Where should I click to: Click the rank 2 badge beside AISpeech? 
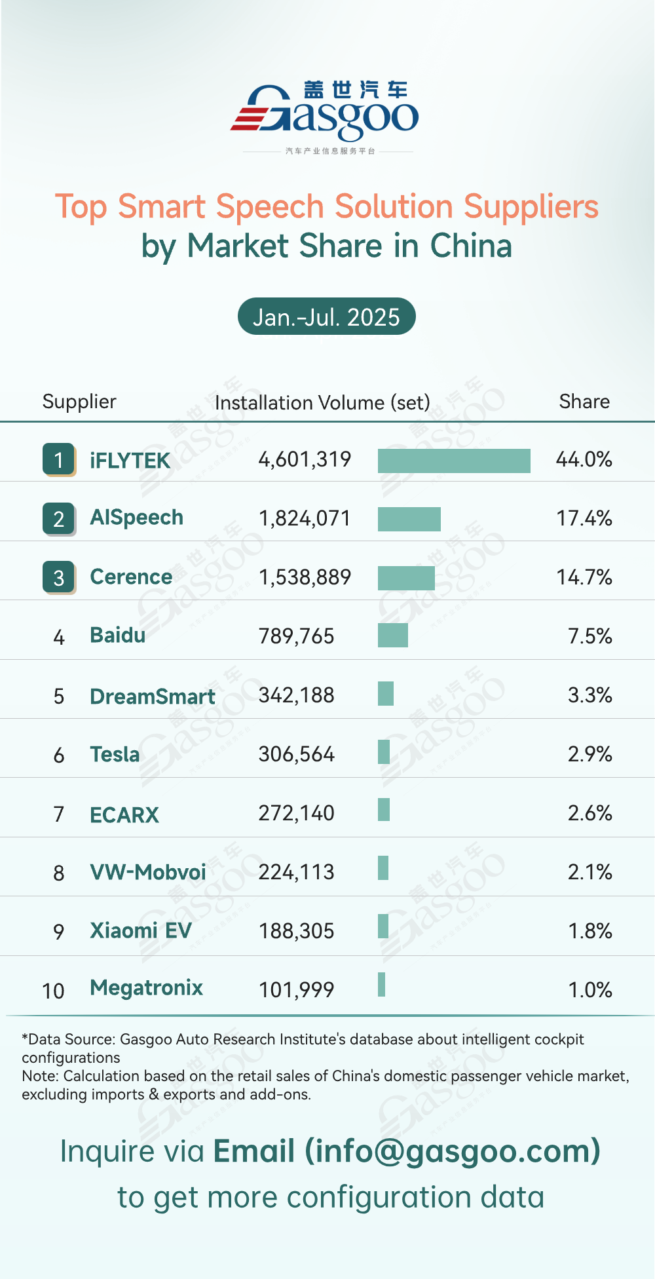59,518
